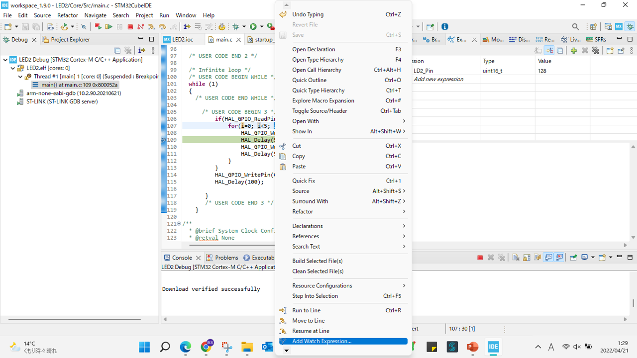The height and width of the screenshot is (358, 637).
Task: Switch to the Problems tab
Action: coord(222,258)
